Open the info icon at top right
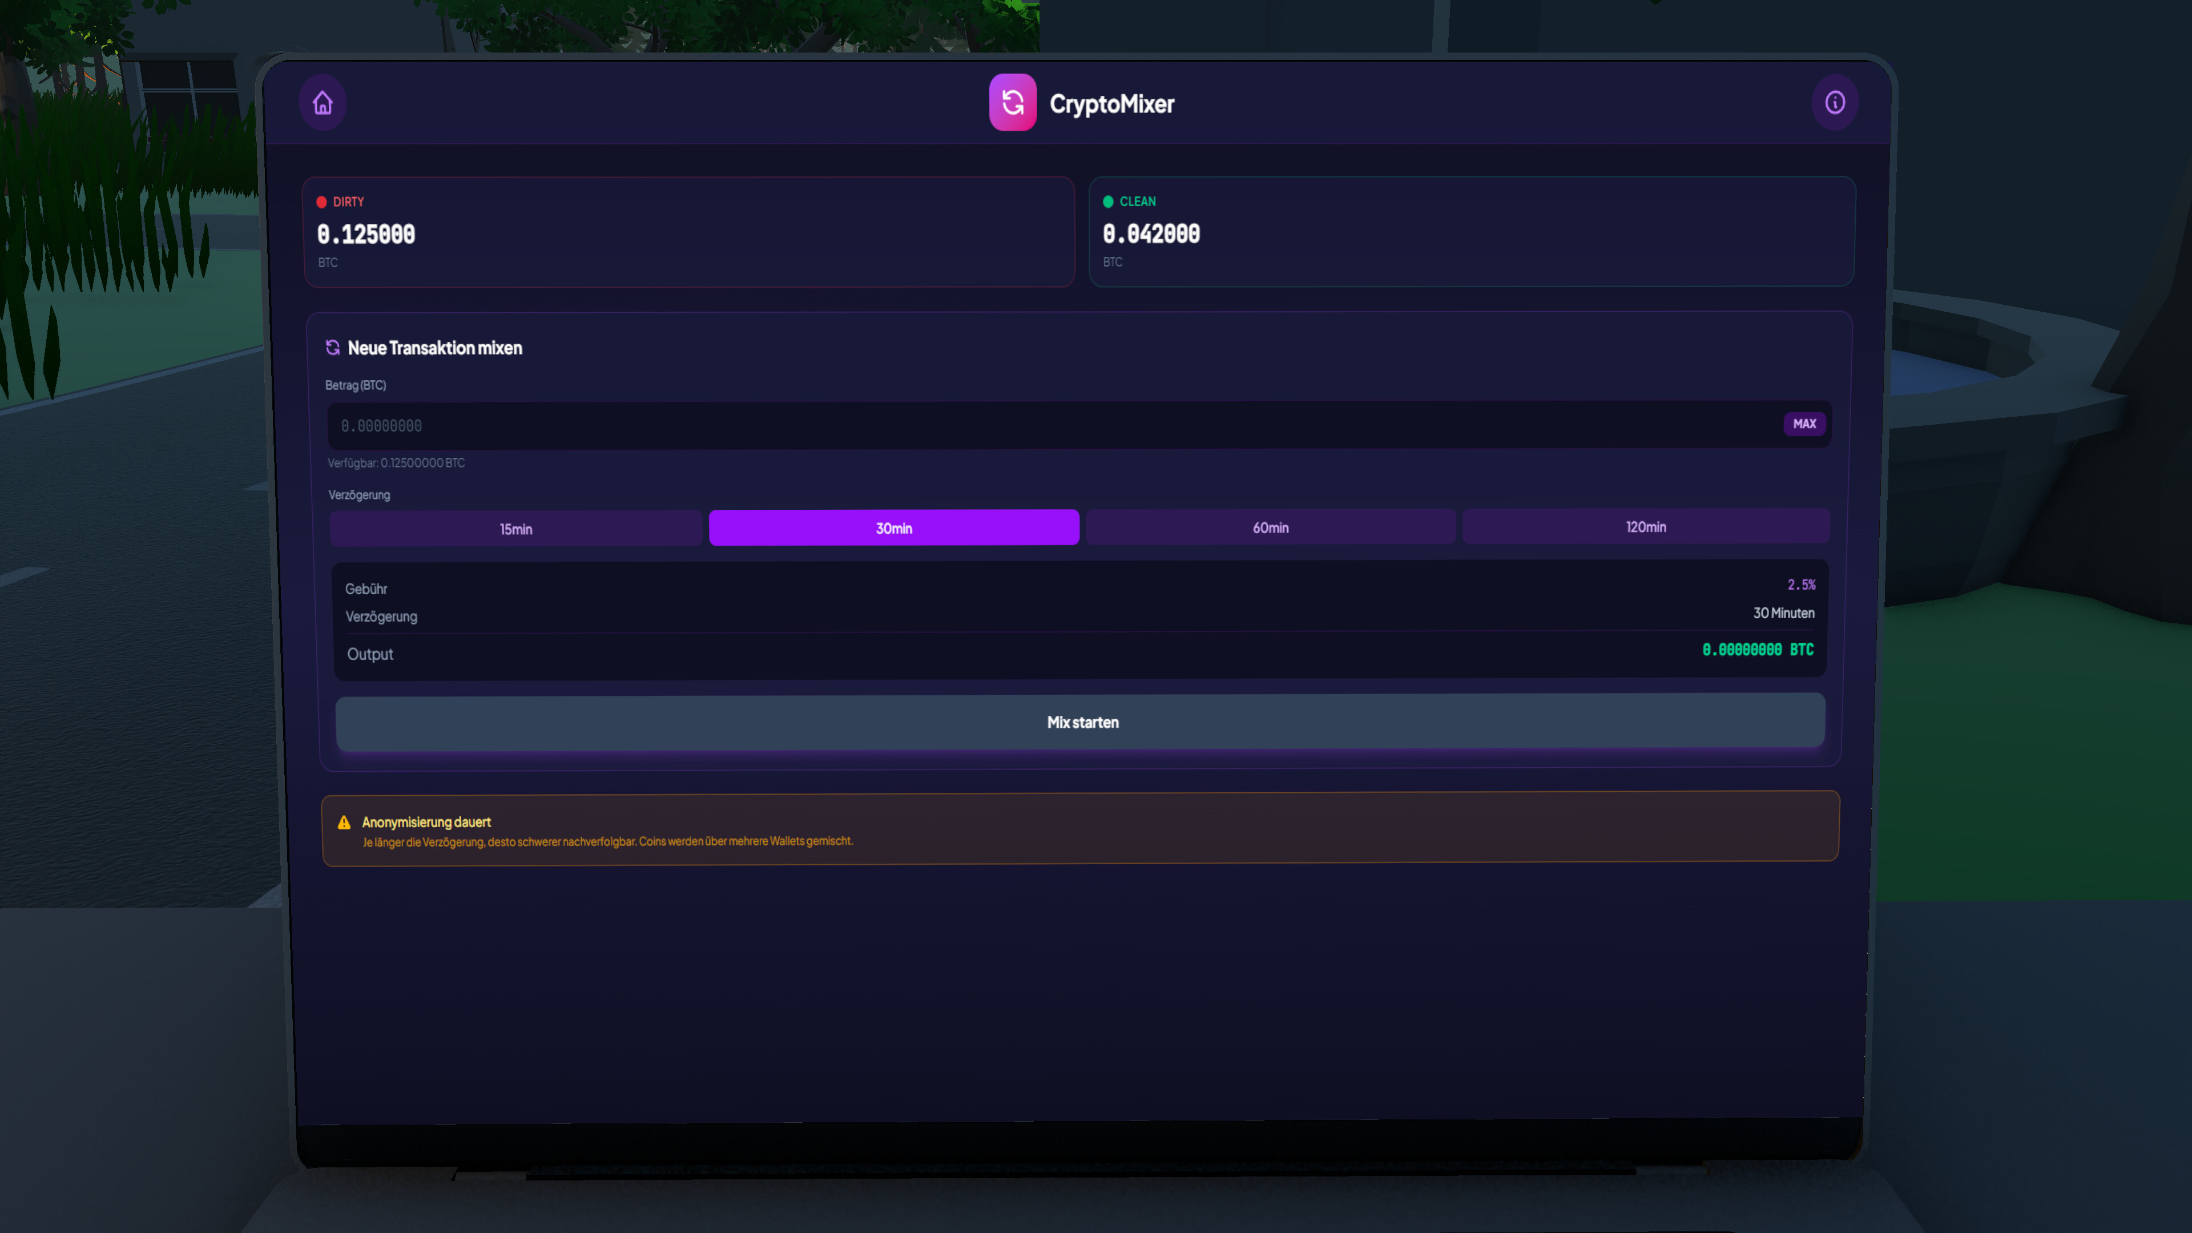The height and width of the screenshot is (1233, 2192). point(1835,102)
